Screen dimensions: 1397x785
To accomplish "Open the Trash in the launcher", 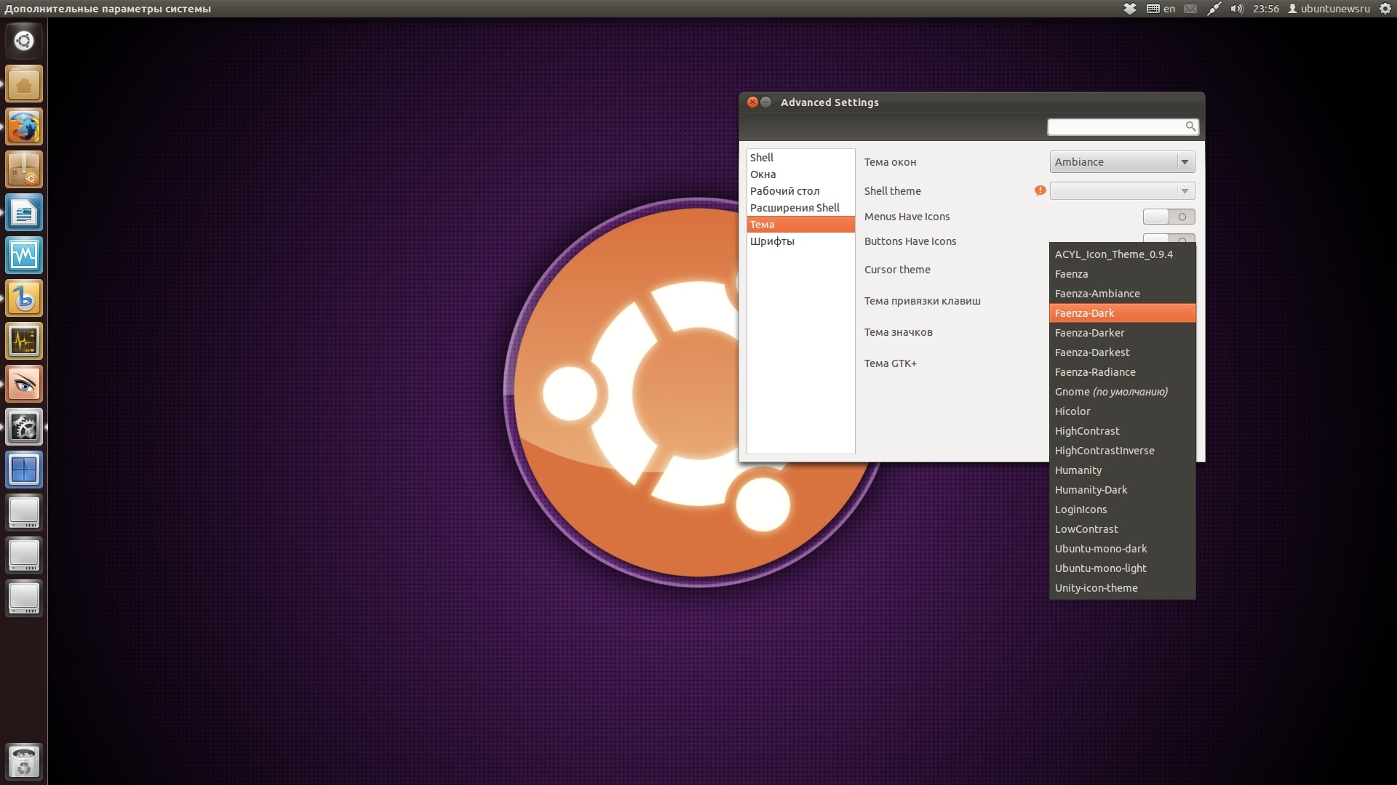I will coord(24,762).
